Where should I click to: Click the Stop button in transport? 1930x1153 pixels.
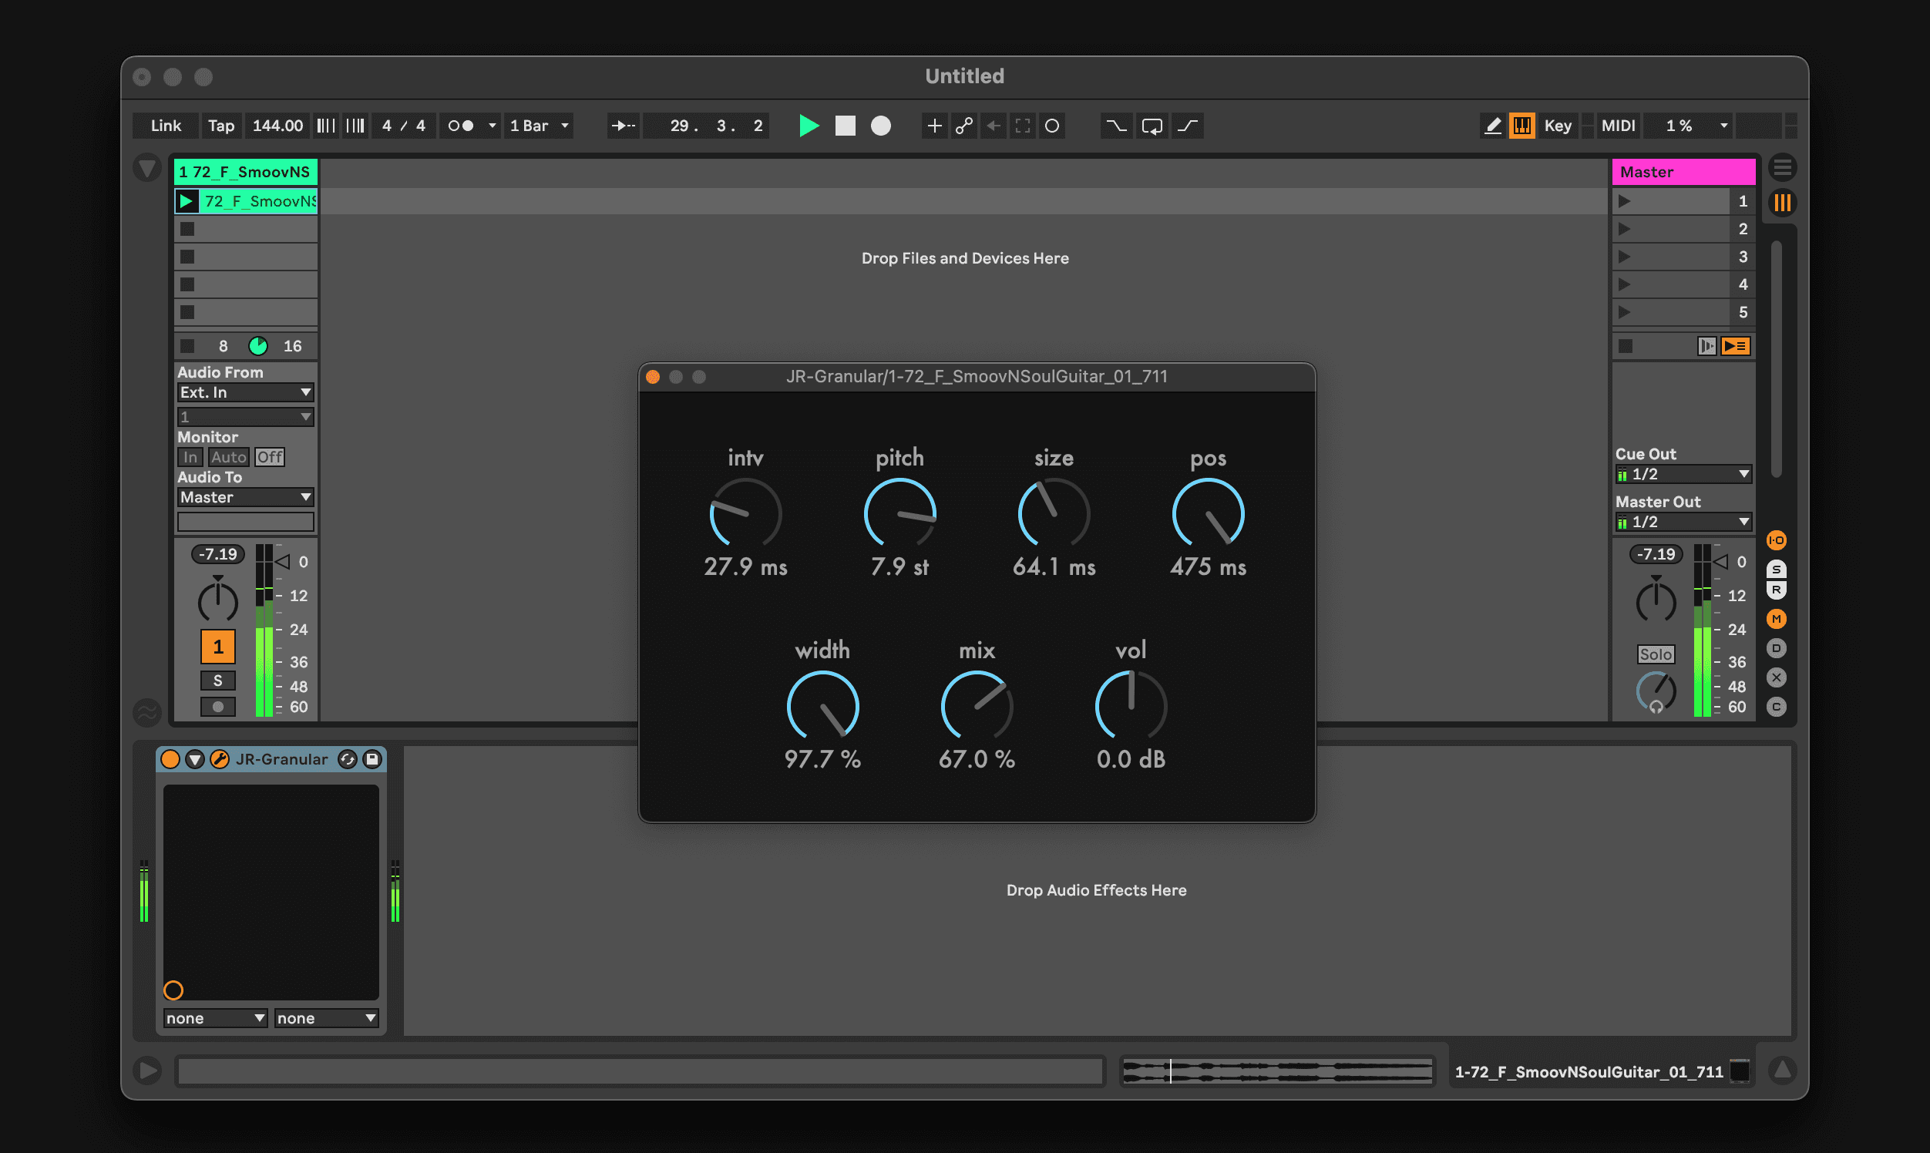(x=845, y=126)
